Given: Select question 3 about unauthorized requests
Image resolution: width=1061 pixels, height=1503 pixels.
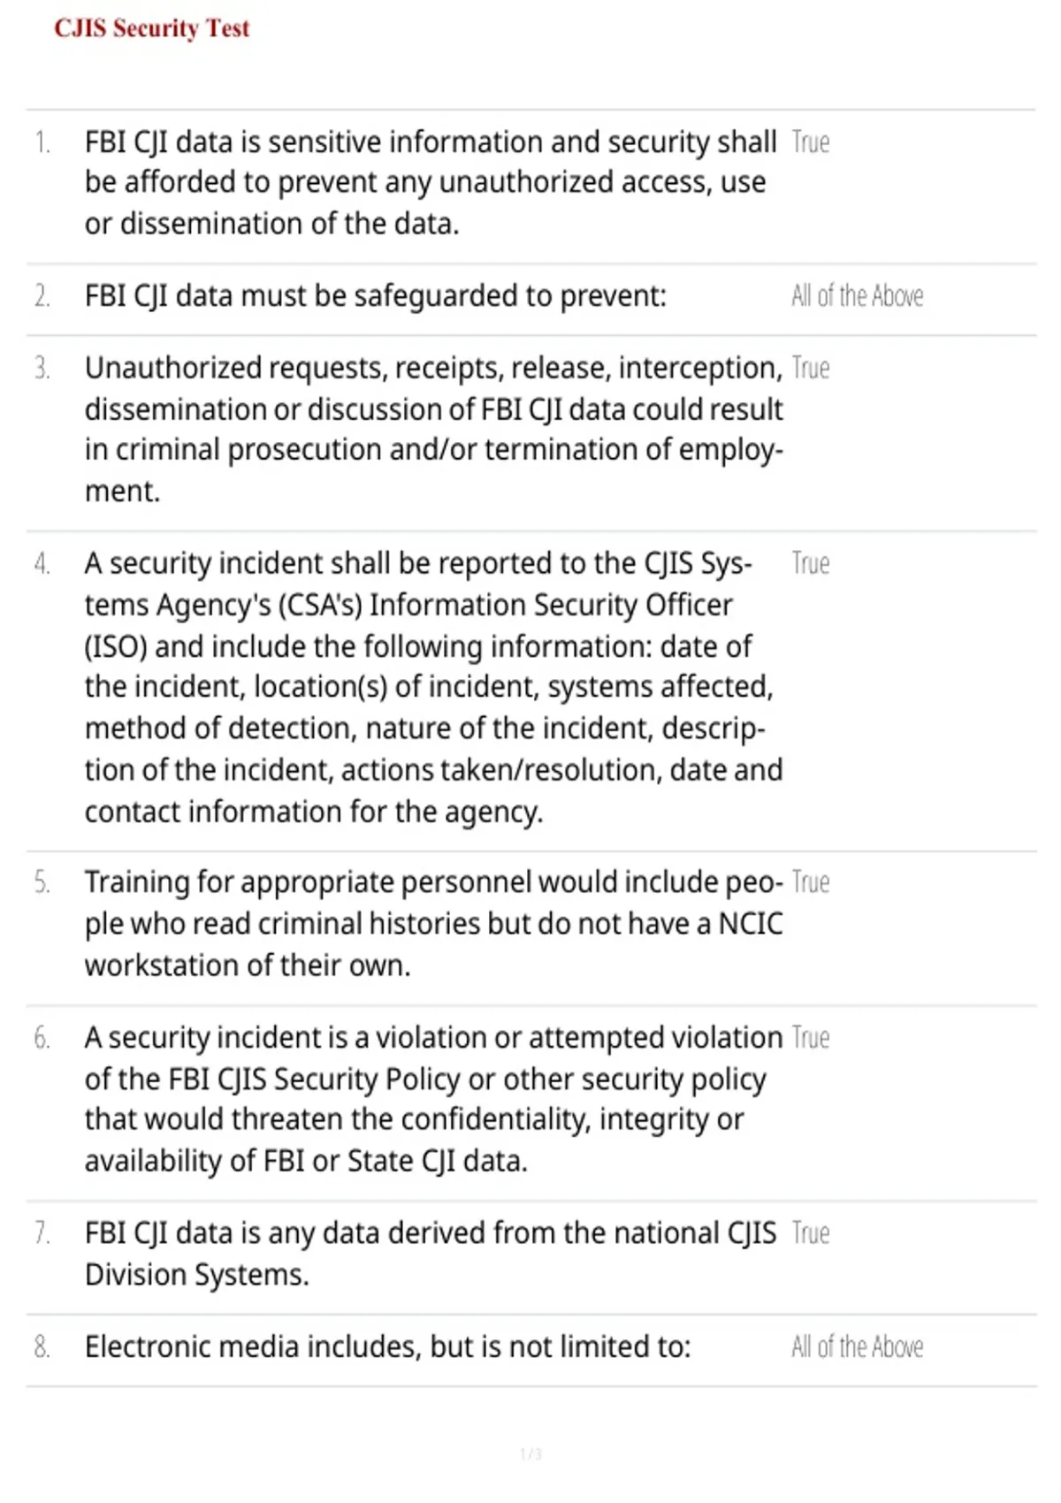Looking at the screenshot, I should (x=434, y=430).
